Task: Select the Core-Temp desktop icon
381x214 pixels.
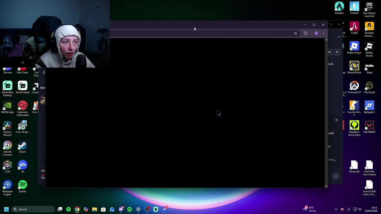Action: [x=22, y=127]
